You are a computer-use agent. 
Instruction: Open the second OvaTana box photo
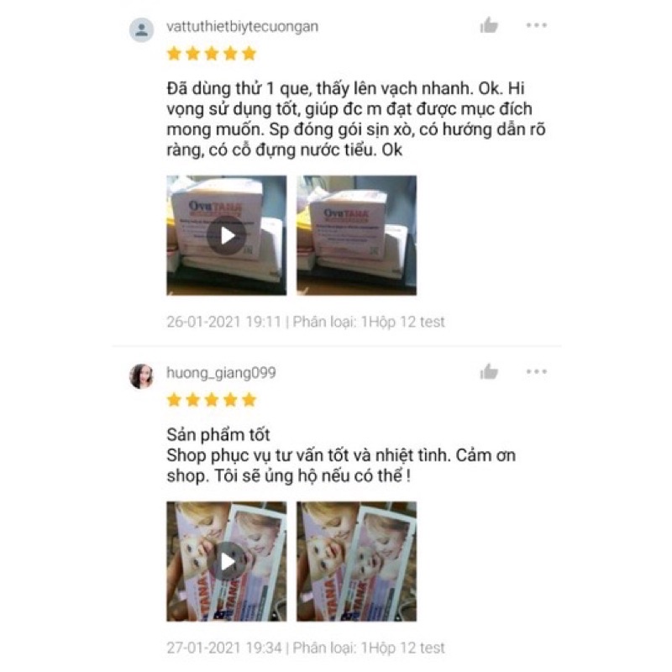(356, 235)
